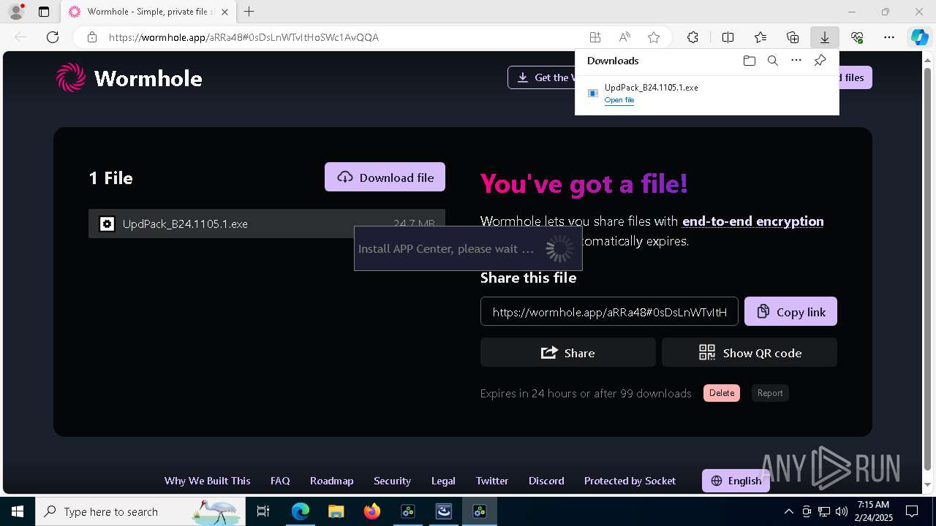Open Edge profile avatar icon

tap(15, 12)
